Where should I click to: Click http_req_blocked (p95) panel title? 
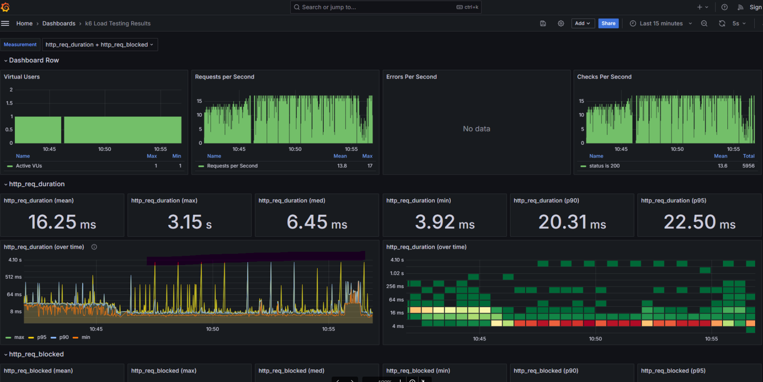(x=673, y=371)
